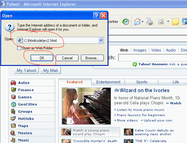Image resolution: width=187 pixels, height=143 pixels.
Task: Switch to the Entertainment tab
Action: point(108,82)
